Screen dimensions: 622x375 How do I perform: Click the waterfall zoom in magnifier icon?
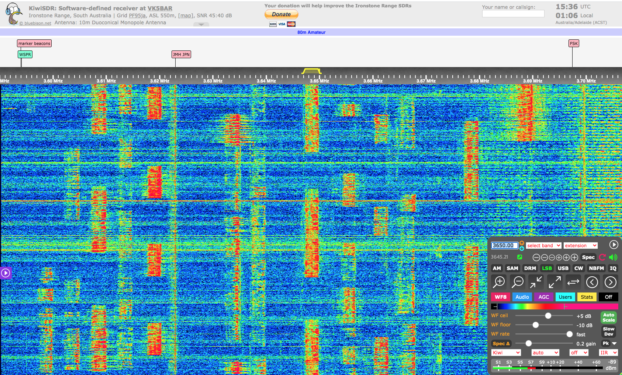click(499, 282)
